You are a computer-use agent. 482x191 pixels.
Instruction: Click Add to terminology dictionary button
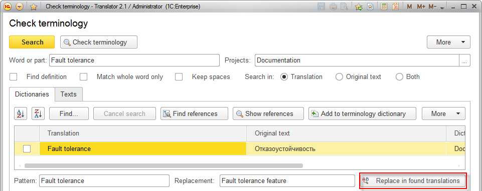point(363,113)
